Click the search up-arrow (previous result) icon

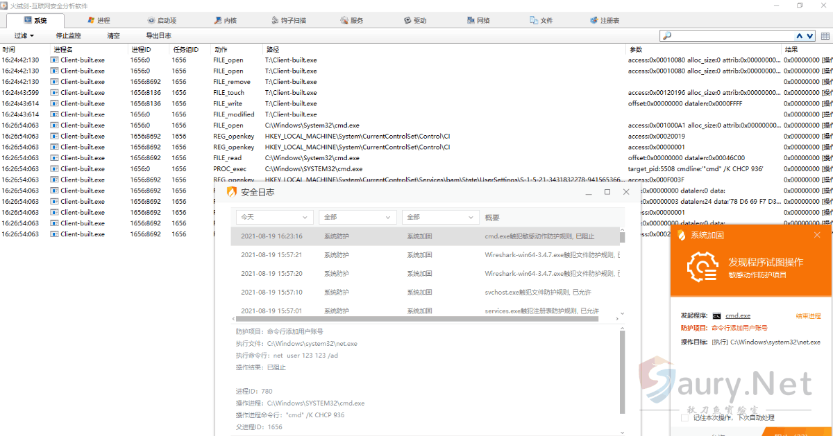click(x=800, y=35)
